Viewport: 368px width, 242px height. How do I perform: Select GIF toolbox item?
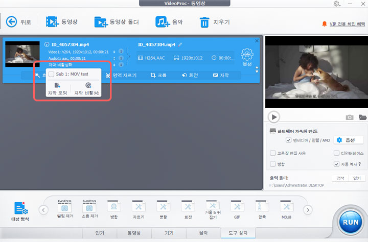(237, 210)
